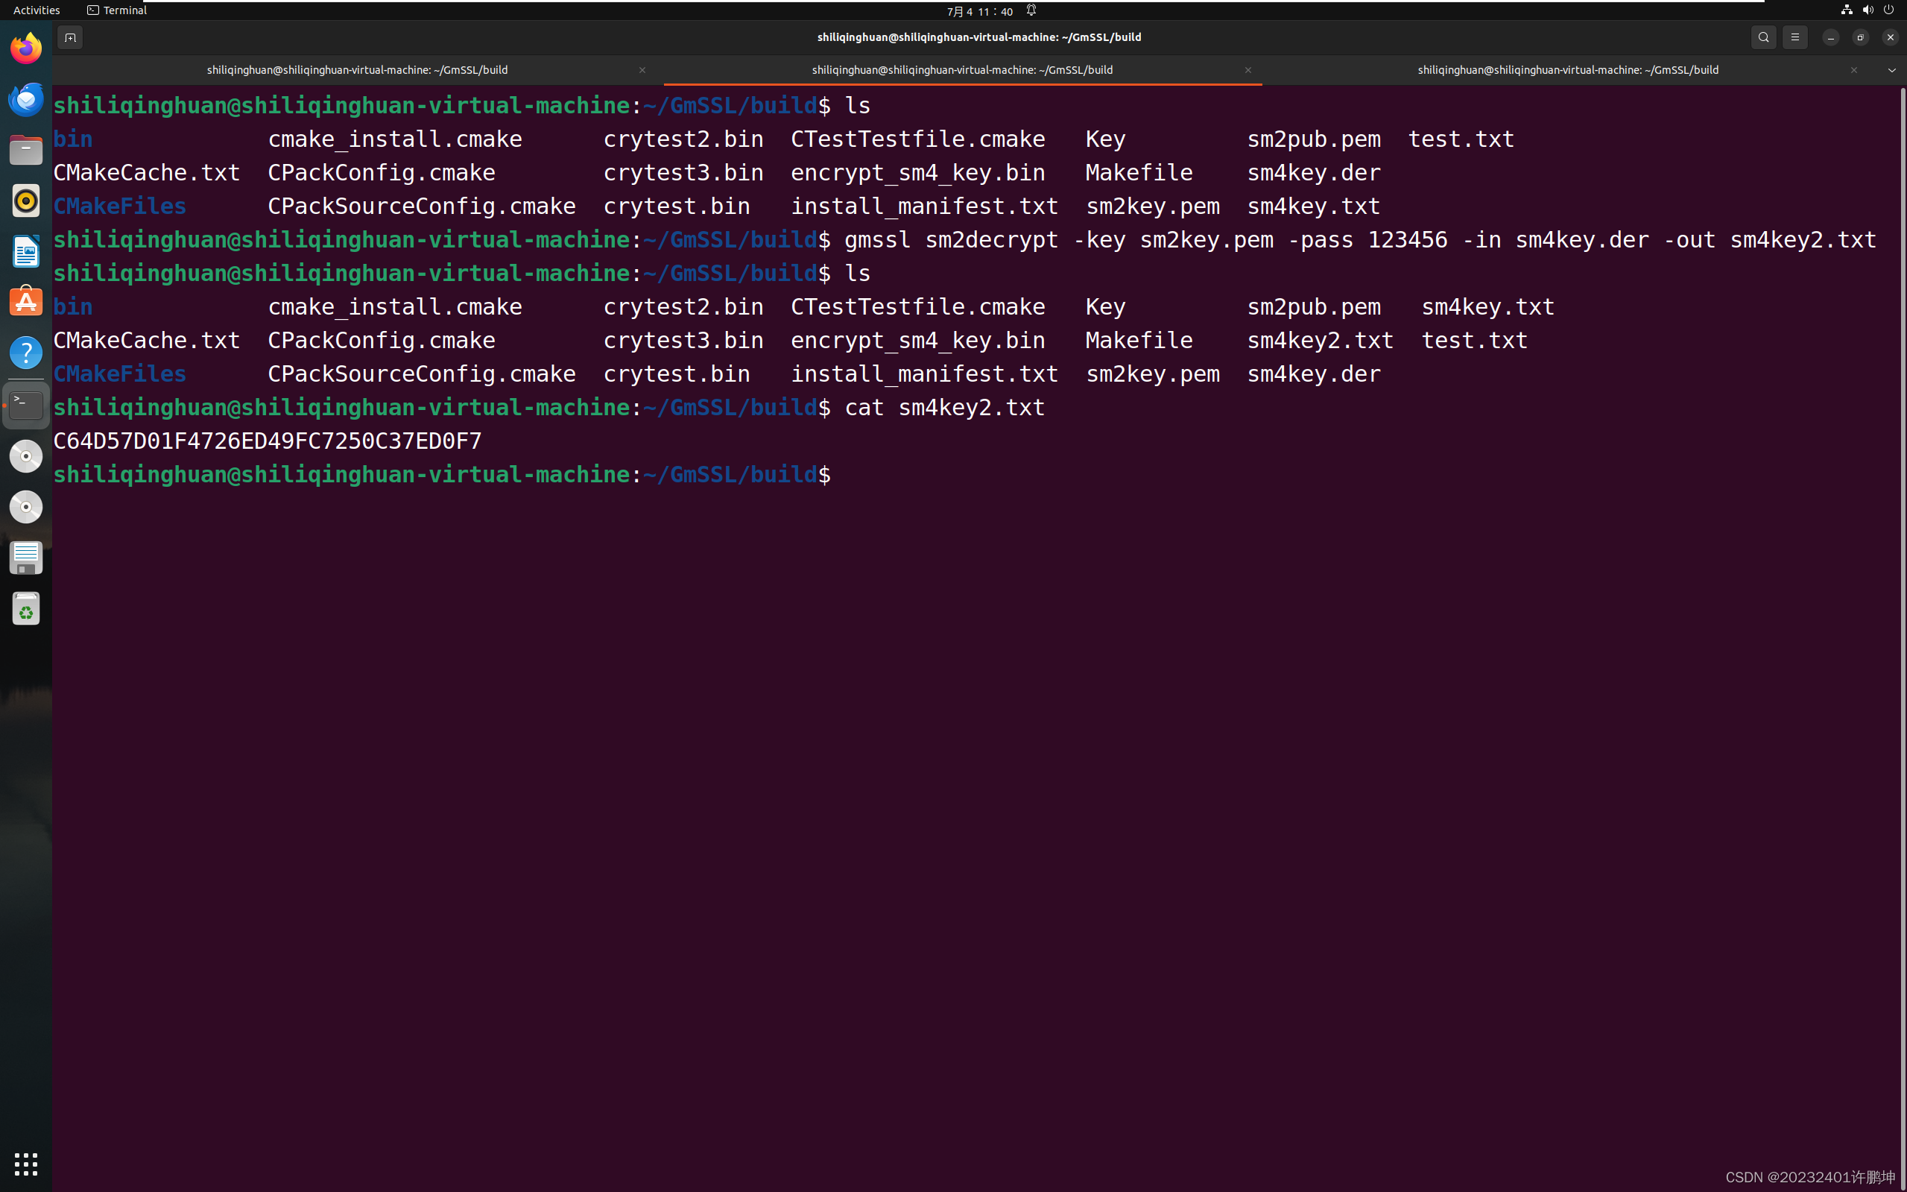Restore the terminal window size
The width and height of the screenshot is (1907, 1192).
[1861, 37]
